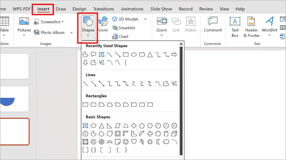Select the sun shape
This screenshot has width=286, height=160.
pyautogui.click(x=150, y=142)
